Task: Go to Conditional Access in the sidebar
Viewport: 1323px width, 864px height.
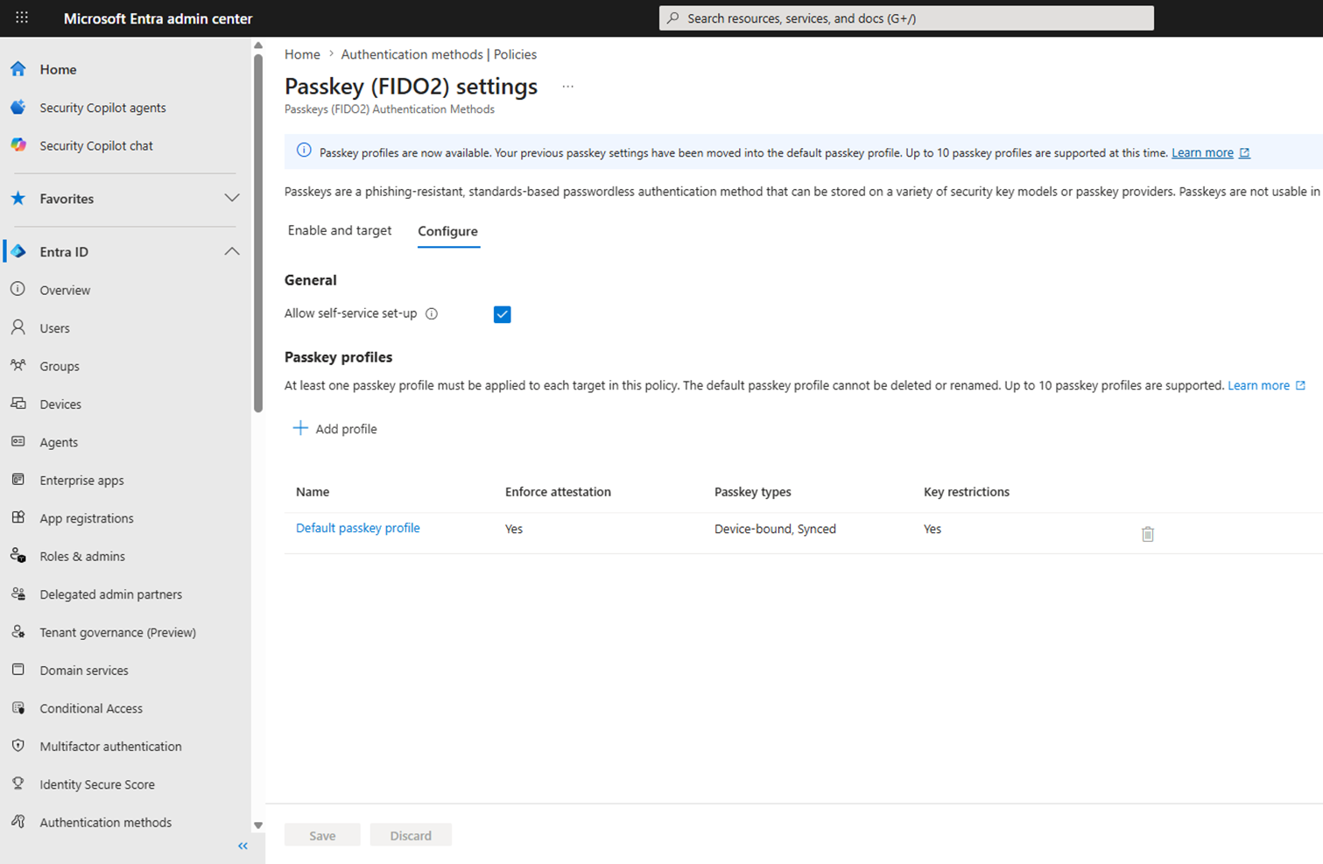Action: click(91, 708)
